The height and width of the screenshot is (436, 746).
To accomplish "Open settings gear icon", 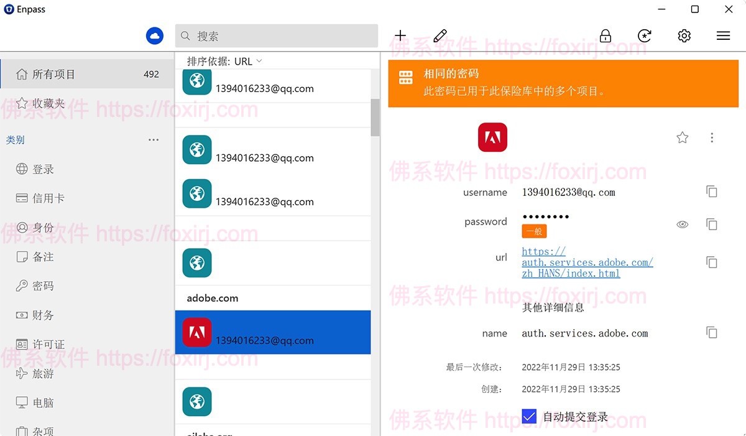I will pos(684,36).
